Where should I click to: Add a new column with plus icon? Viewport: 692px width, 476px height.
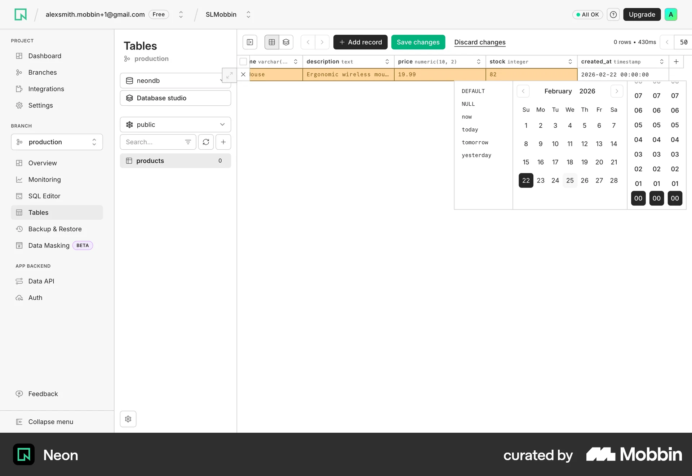pyautogui.click(x=676, y=62)
